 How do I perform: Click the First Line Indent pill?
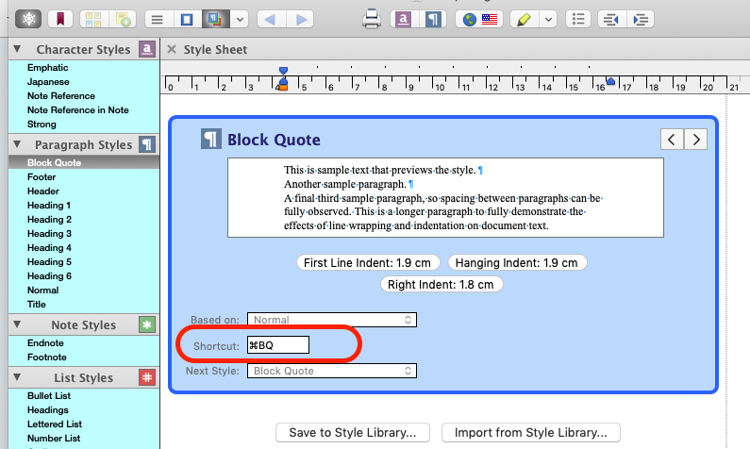(x=367, y=262)
